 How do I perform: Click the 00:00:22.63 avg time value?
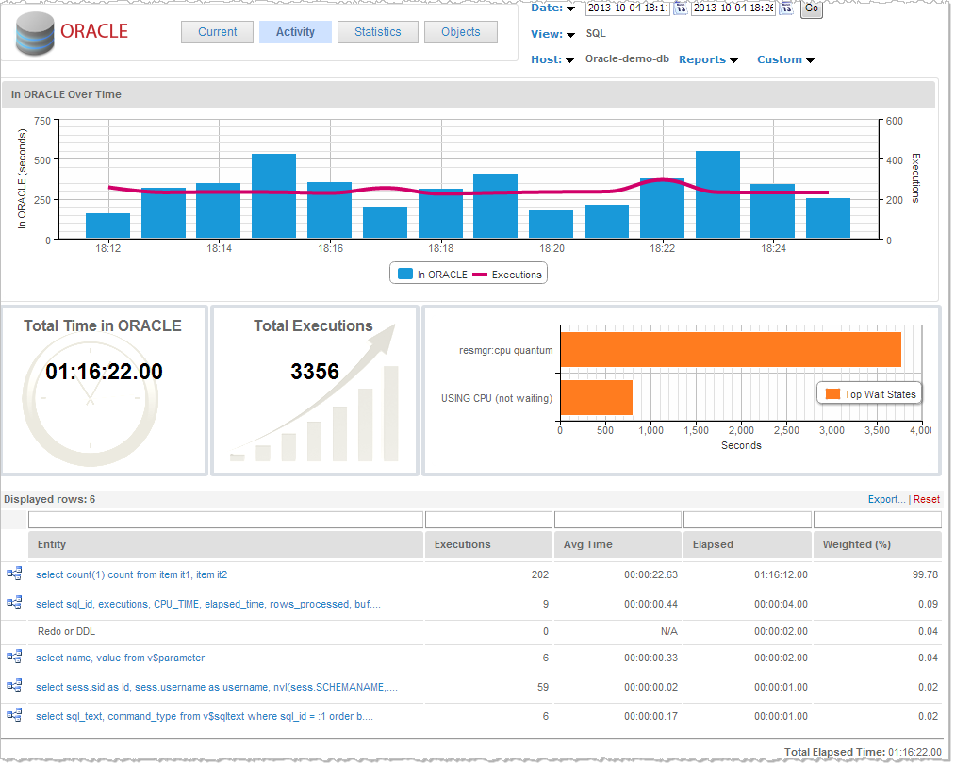[x=650, y=574]
